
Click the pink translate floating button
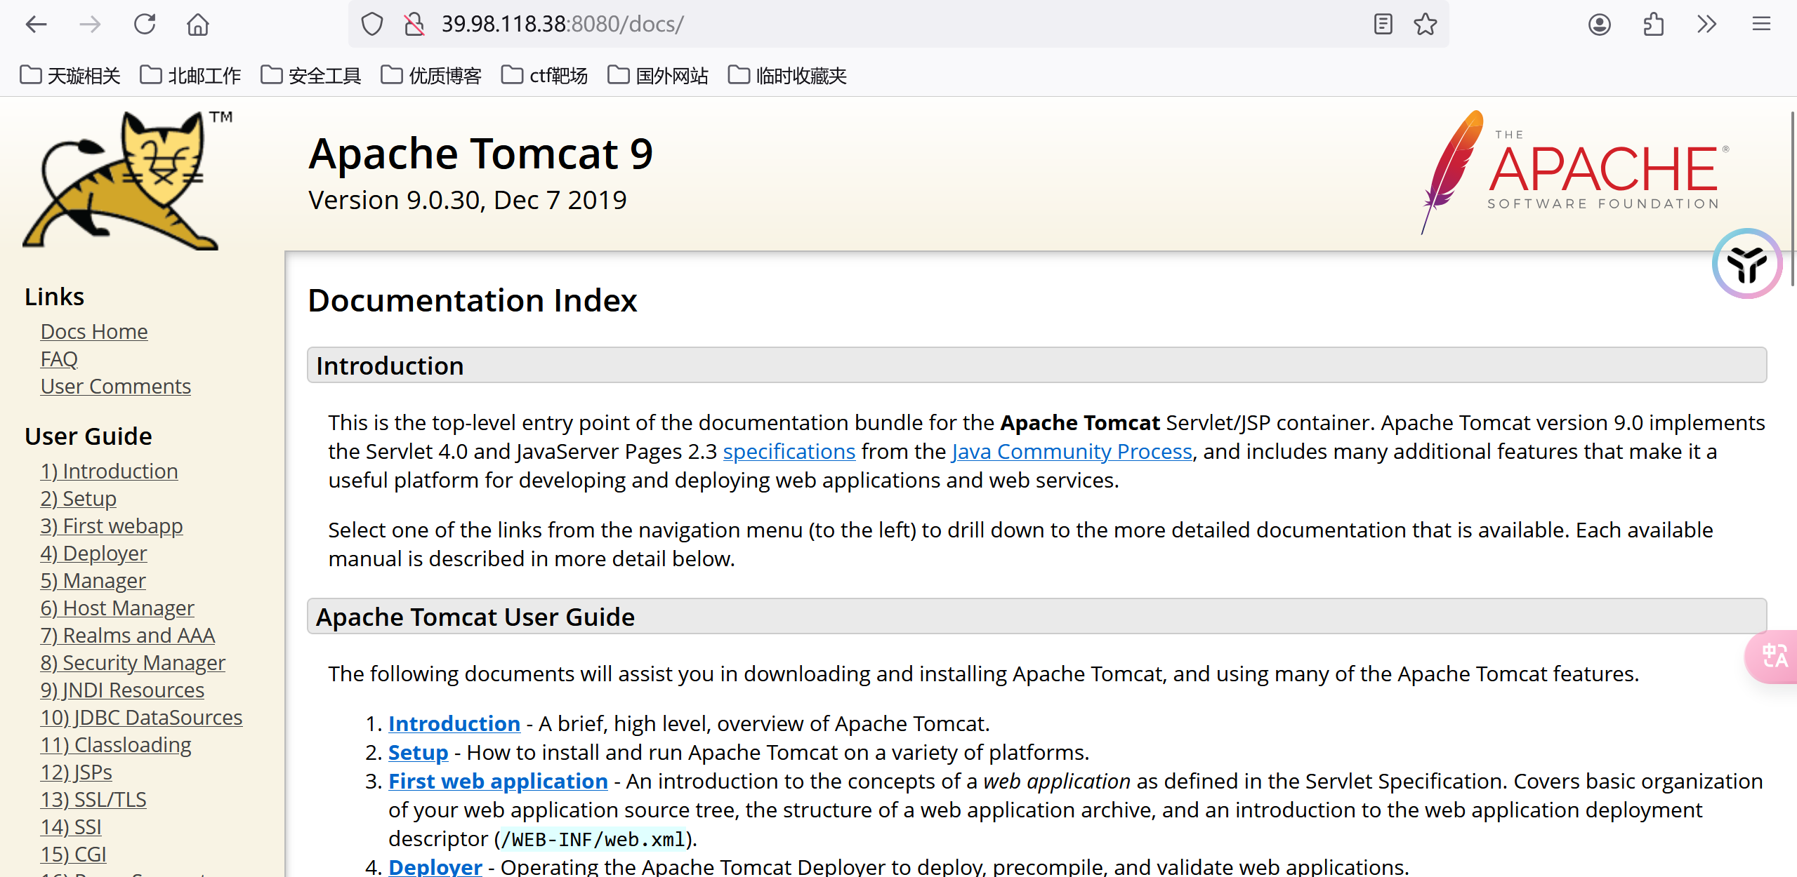coord(1774,656)
